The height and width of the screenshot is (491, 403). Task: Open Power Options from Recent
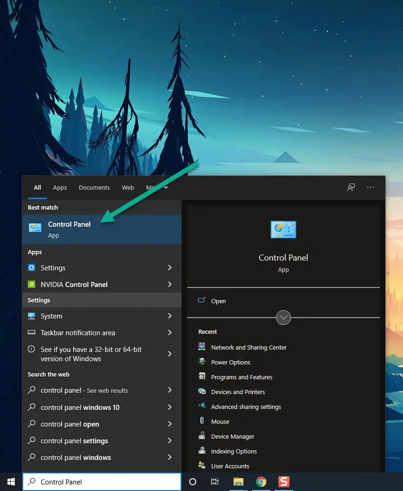230,362
